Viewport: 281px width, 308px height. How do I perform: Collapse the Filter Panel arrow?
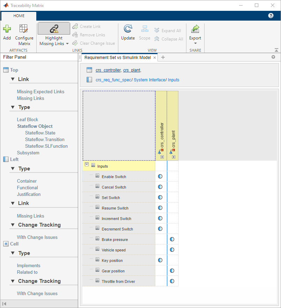pyautogui.click(x=4, y=304)
